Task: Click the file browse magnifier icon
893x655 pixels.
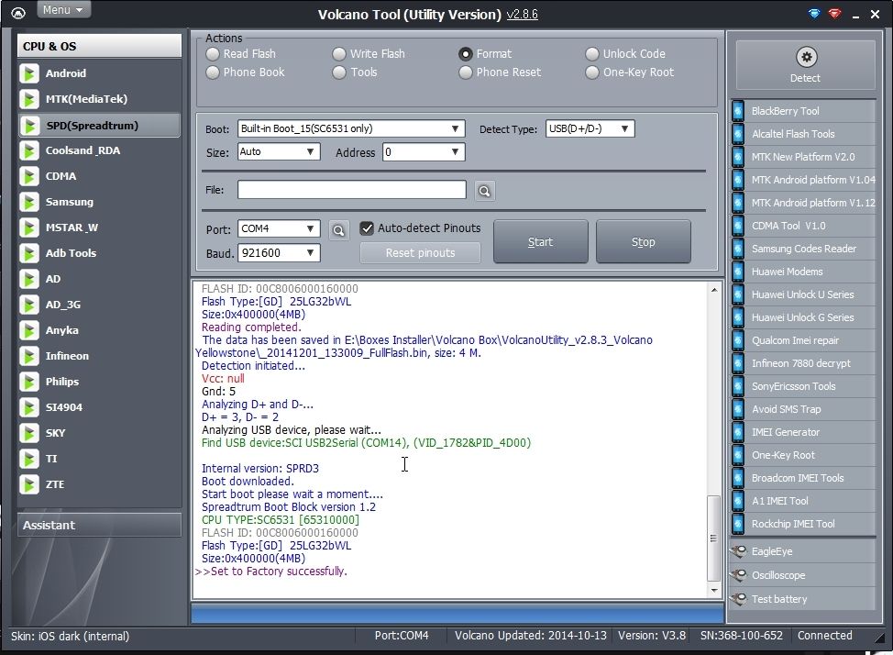Action: tap(485, 191)
